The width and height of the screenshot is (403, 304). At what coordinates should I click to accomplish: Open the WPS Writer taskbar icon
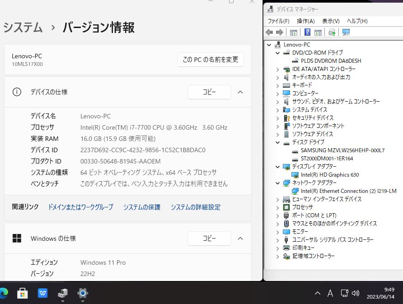pyautogui.click(x=42, y=293)
